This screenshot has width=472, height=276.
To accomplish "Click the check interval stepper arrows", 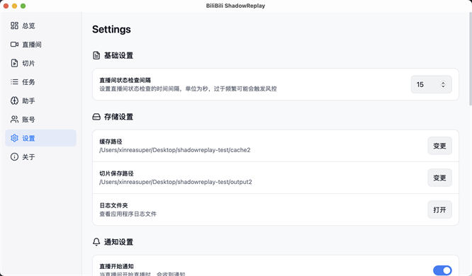I will click(443, 84).
